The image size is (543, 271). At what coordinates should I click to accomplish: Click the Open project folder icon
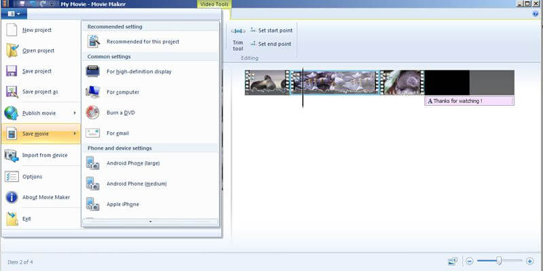click(x=12, y=50)
